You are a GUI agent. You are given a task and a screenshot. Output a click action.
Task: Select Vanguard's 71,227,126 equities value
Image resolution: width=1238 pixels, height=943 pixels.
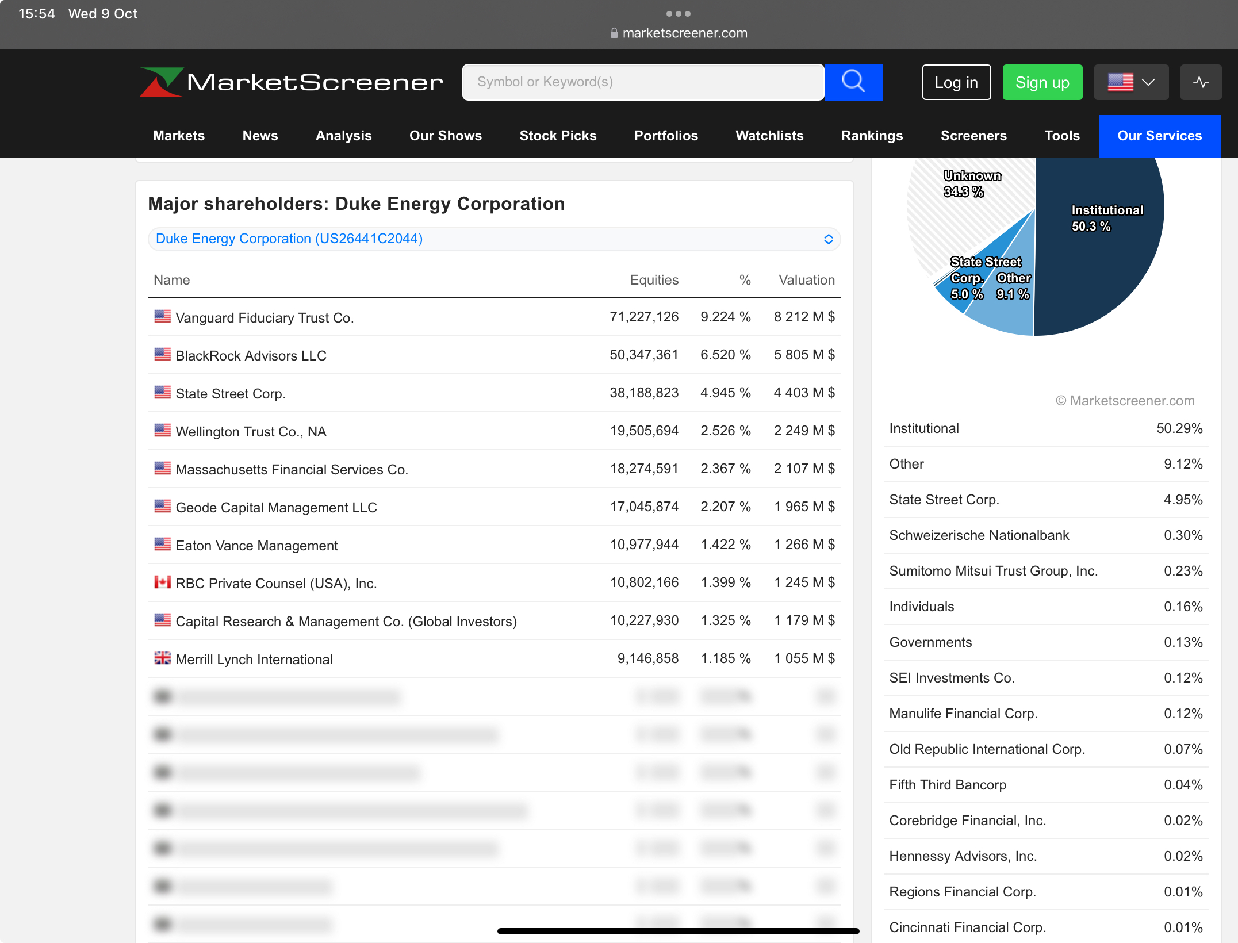point(644,317)
